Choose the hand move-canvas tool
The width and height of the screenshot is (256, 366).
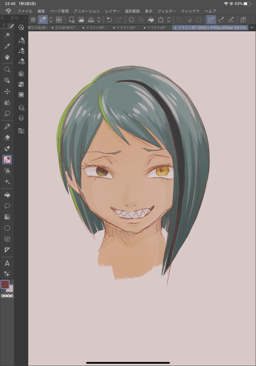[x=7, y=57]
